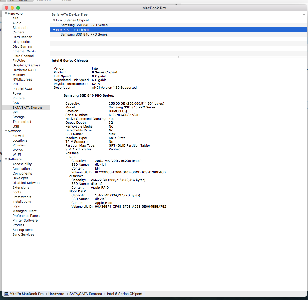The image size is (308, 300).
Task: Open Fibre Channel category
Action: pos(23,56)
